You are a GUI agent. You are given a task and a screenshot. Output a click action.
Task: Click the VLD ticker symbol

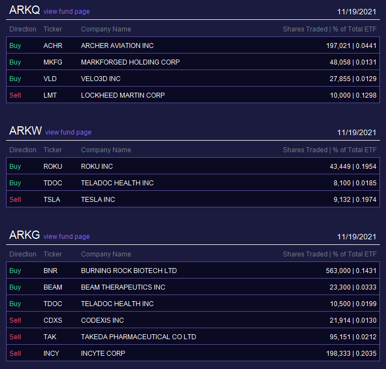pyautogui.click(x=50, y=79)
